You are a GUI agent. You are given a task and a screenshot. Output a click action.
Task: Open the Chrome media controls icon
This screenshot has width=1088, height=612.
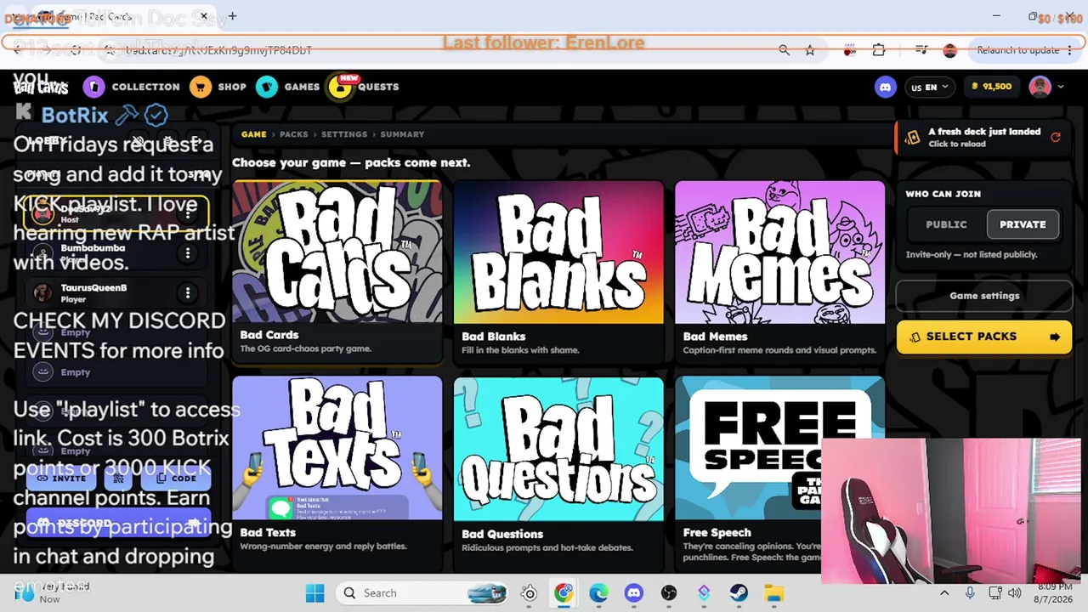click(x=921, y=50)
